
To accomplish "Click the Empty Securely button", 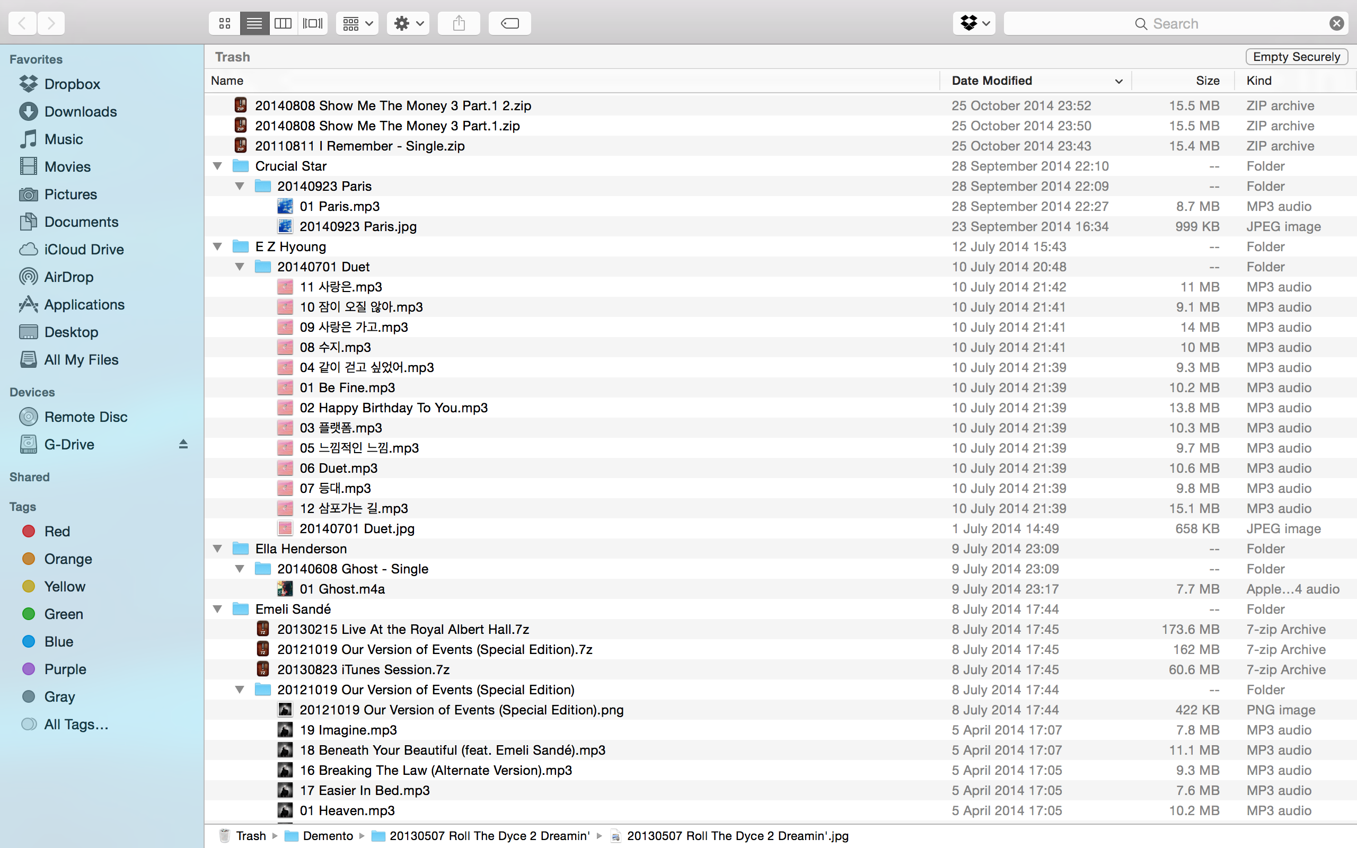I will tap(1296, 57).
